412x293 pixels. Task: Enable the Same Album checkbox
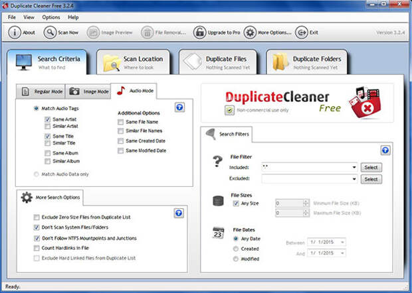click(x=47, y=153)
